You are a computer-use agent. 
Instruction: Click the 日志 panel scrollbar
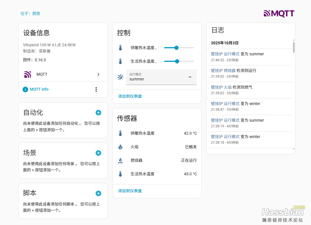[294, 47]
